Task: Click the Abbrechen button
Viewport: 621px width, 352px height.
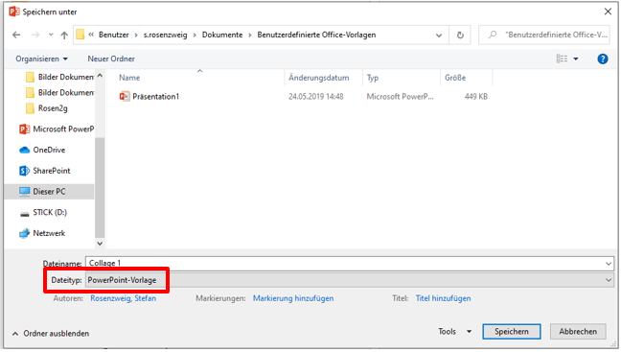Action: (x=578, y=332)
